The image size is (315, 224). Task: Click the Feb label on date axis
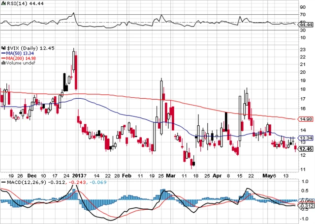click(x=127, y=176)
